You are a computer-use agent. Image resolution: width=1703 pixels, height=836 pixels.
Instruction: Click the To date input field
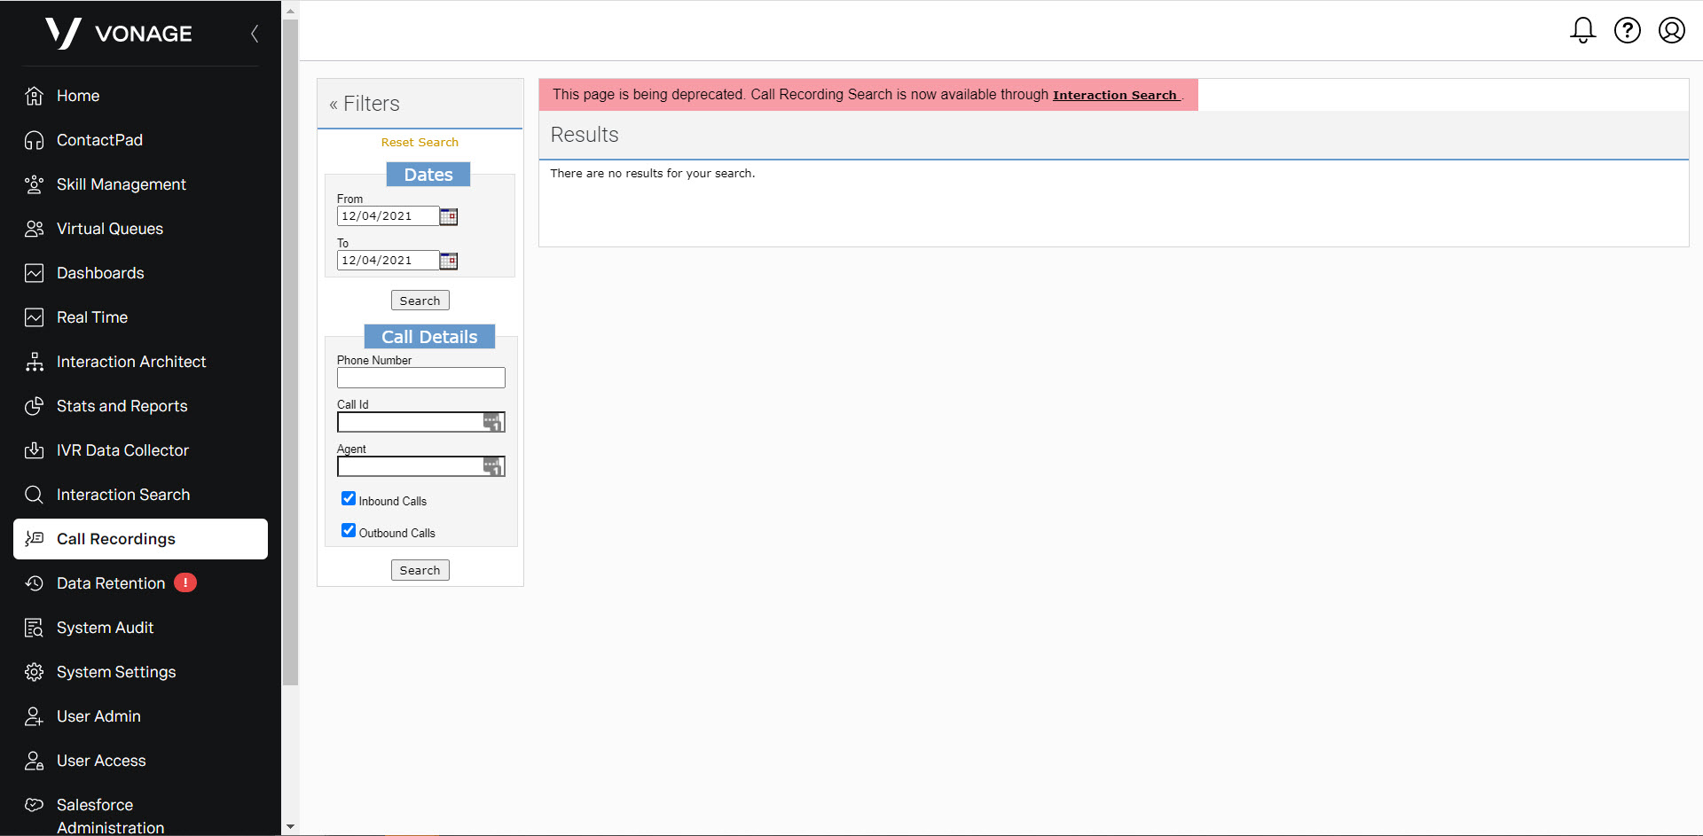tap(388, 260)
